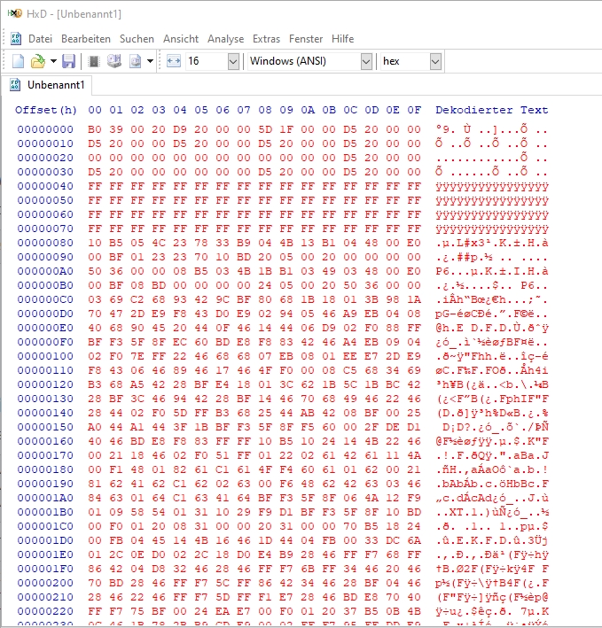Image resolution: width=602 pixels, height=628 pixels.
Task: Click the New file icon
Action: (x=18, y=61)
